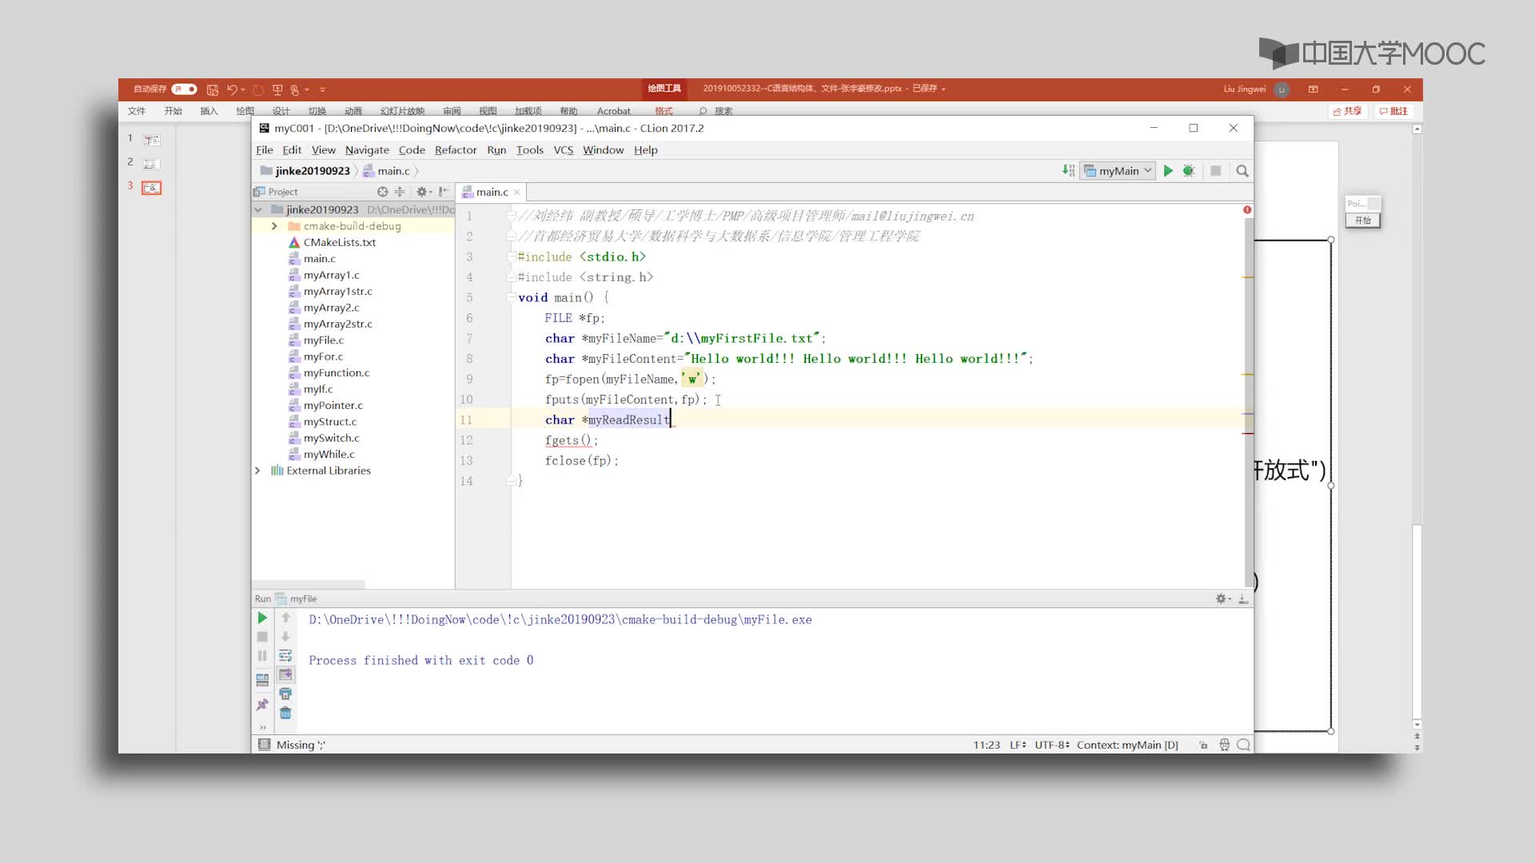
Task: Show more Run panel actions via the double-arrow
Action: click(x=262, y=727)
